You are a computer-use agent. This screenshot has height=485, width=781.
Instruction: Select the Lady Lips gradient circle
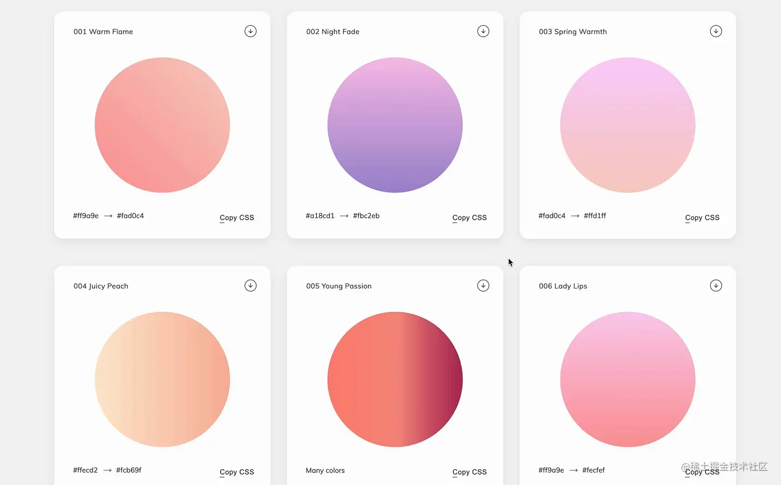coord(627,379)
